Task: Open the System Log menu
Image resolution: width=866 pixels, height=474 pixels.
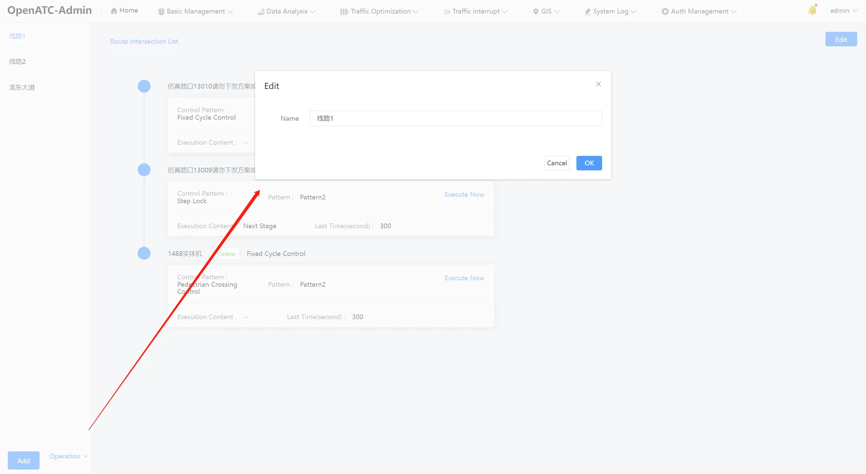Action: 611,11
